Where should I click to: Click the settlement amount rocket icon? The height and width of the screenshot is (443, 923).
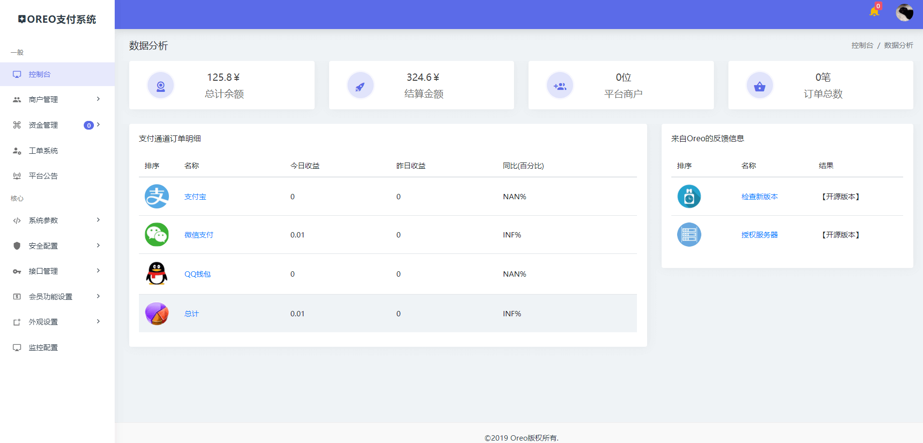360,87
